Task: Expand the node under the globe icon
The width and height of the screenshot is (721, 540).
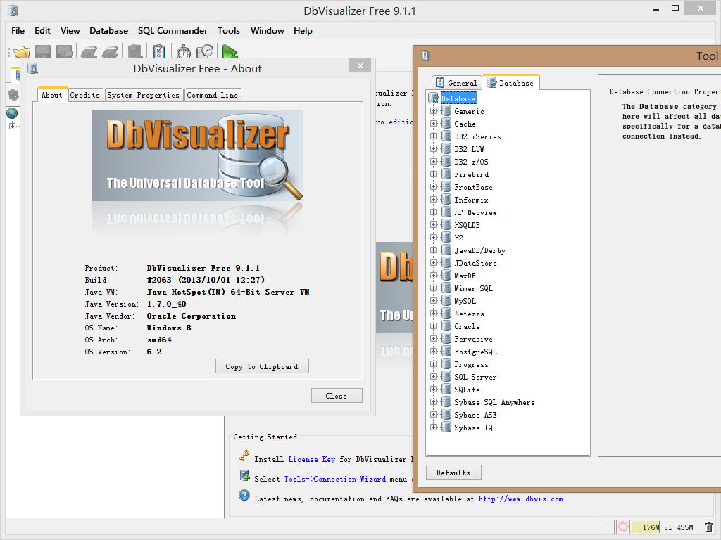Action: 12,126
